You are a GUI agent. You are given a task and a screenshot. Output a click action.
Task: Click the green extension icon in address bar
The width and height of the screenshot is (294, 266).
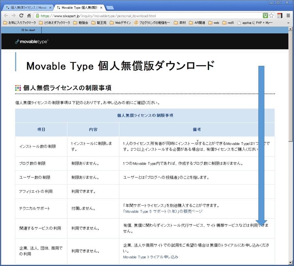tap(265, 16)
